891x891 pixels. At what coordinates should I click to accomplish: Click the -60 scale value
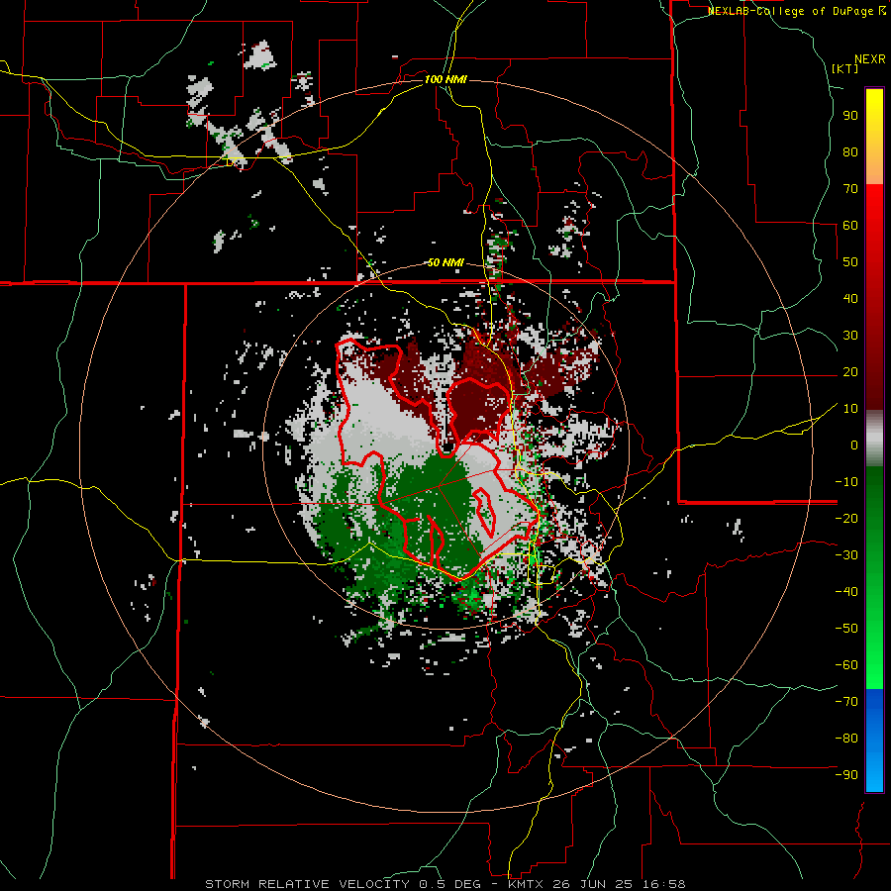coord(846,665)
